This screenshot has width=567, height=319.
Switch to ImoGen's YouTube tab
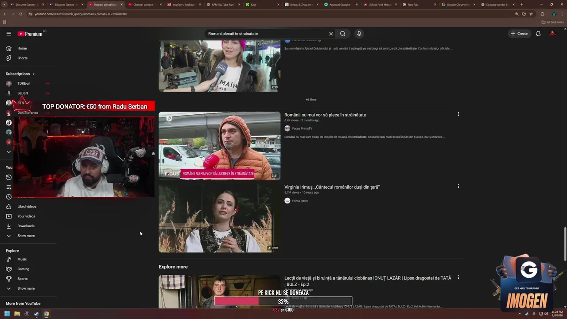(x=183, y=4)
